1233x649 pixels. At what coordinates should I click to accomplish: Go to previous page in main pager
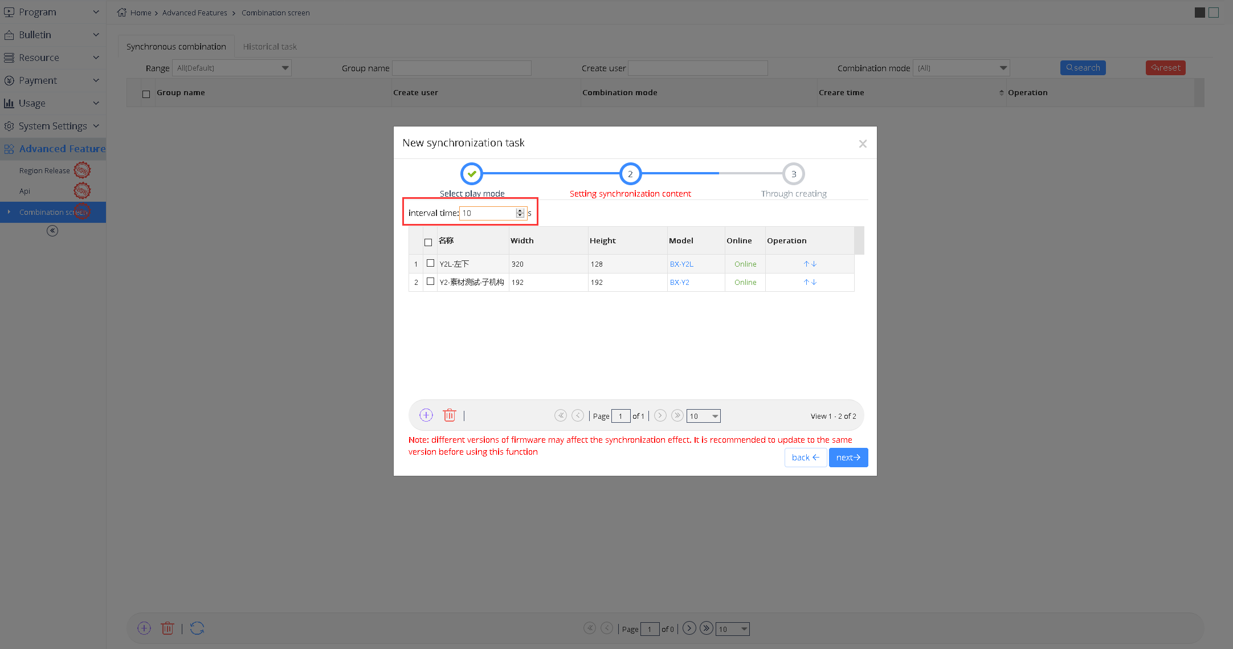click(607, 628)
